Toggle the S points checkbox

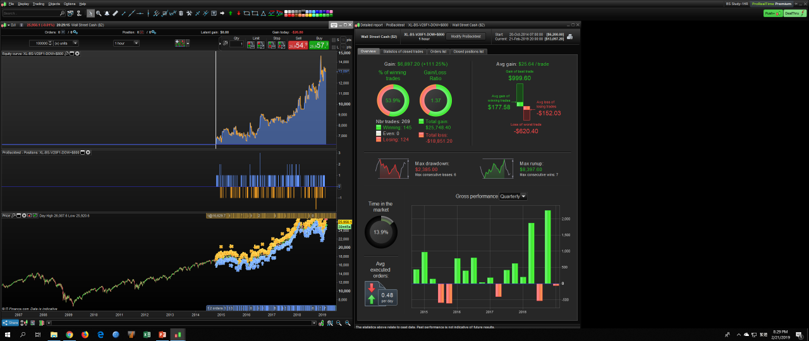pyautogui.click(x=333, y=40)
